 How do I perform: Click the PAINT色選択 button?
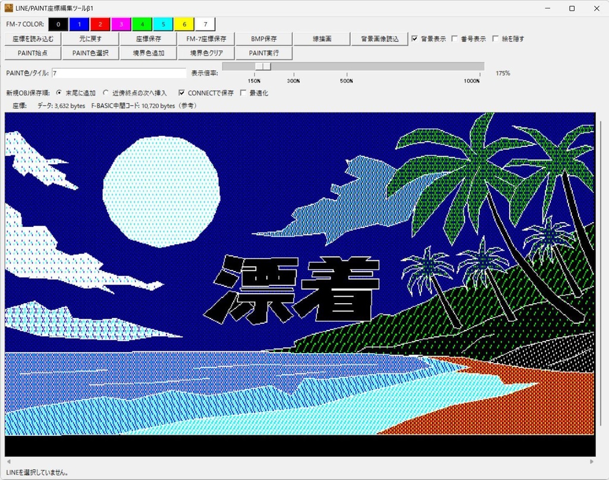pos(90,53)
